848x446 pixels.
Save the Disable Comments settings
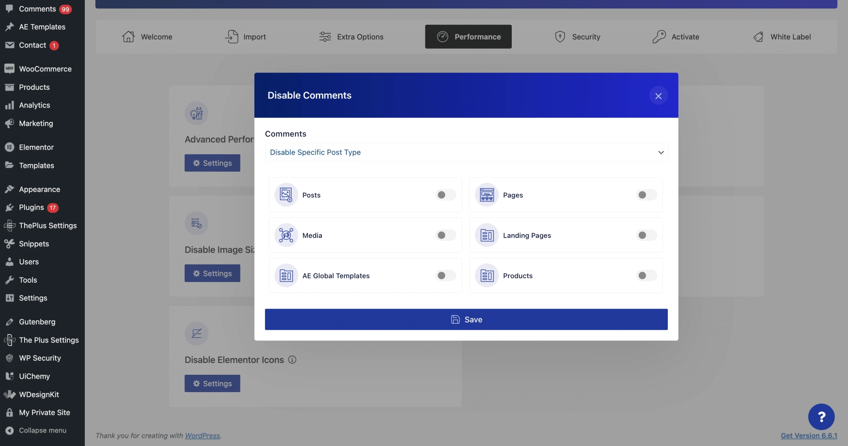point(466,320)
